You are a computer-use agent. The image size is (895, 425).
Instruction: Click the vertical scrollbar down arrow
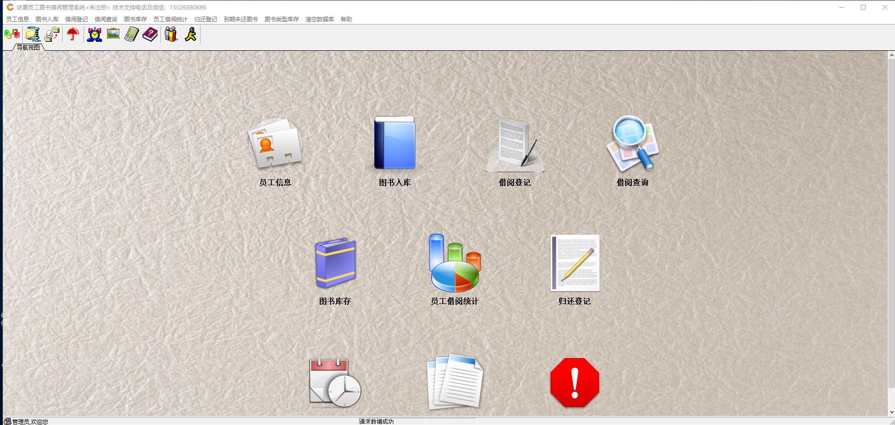pyautogui.click(x=891, y=412)
